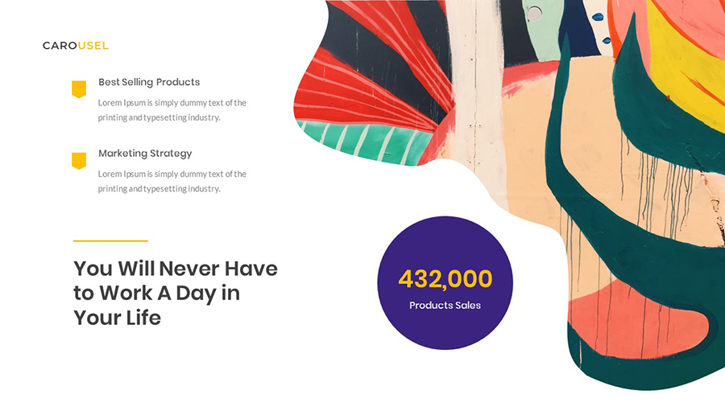
Task: Select the "Best Selling Products" heading
Action: coord(149,82)
